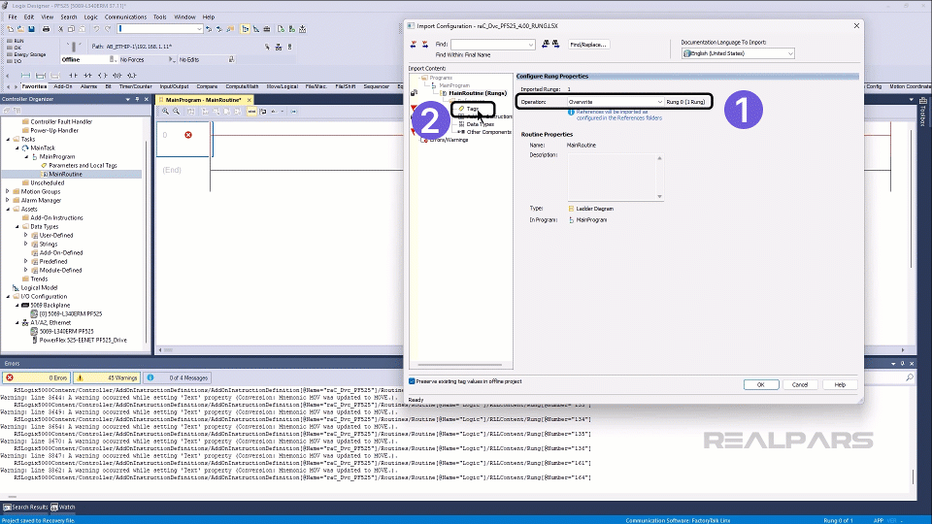Image resolution: width=932 pixels, height=524 pixels.
Task: Click the Undo arrow icon
Action: [x=96, y=28]
